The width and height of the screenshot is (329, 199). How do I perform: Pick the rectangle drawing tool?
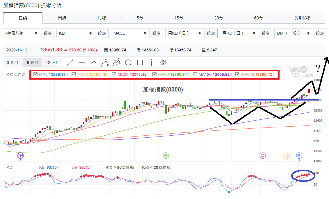pos(140,62)
